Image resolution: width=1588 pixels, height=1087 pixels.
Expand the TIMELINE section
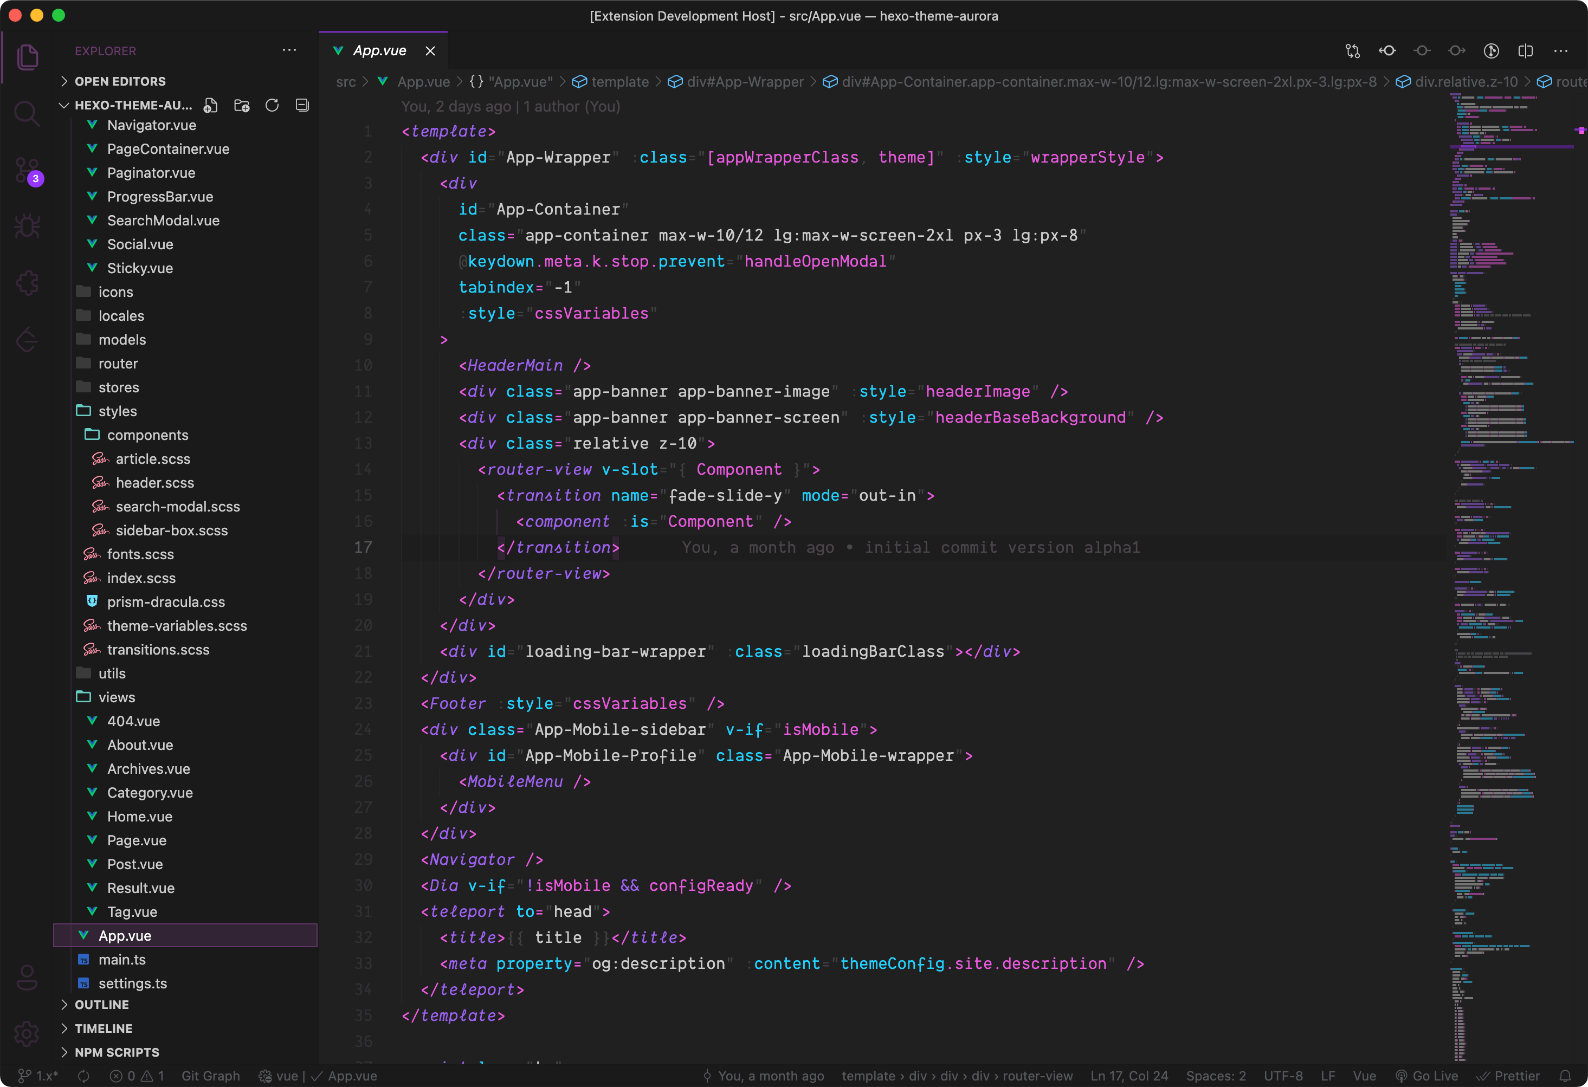click(186, 1028)
